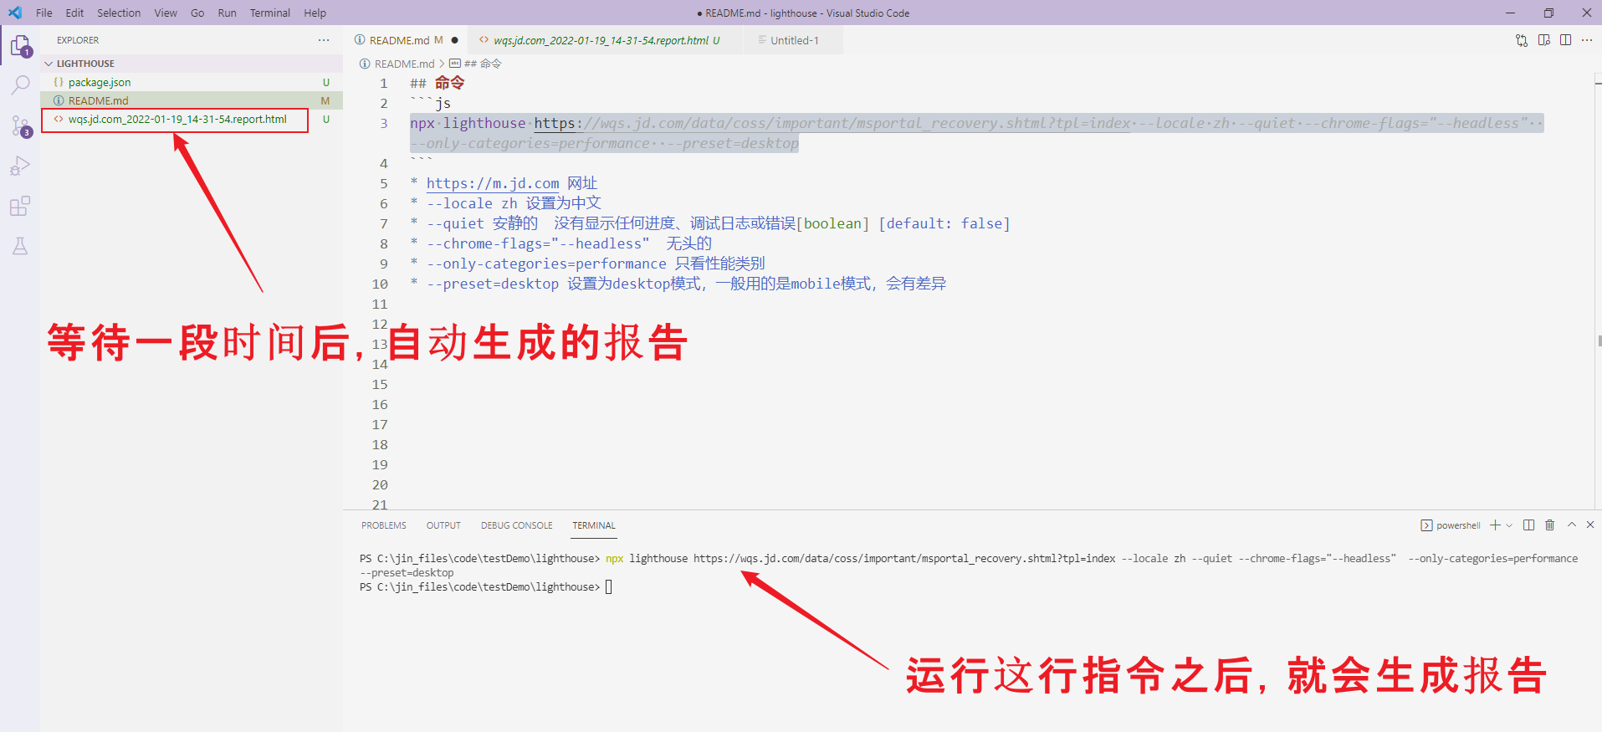Open Run and Debug view
The width and height of the screenshot is (1602, 732).
[x=20, y=166]
